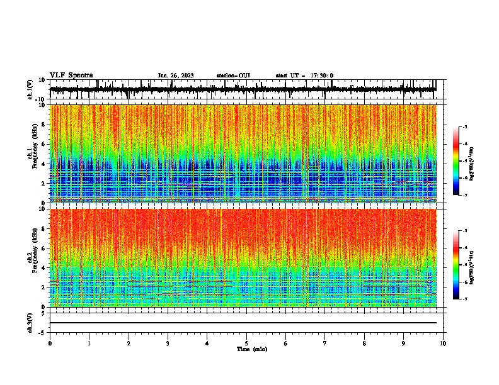Click time axis tick label '7'

point(325,343)
